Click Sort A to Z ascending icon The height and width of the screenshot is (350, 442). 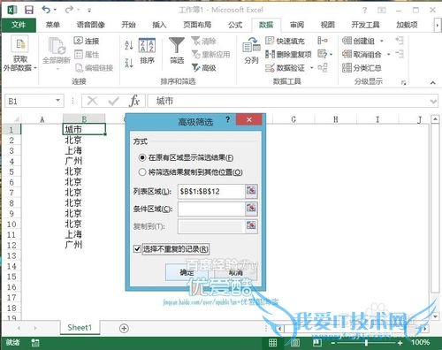(x=129, y=45)
